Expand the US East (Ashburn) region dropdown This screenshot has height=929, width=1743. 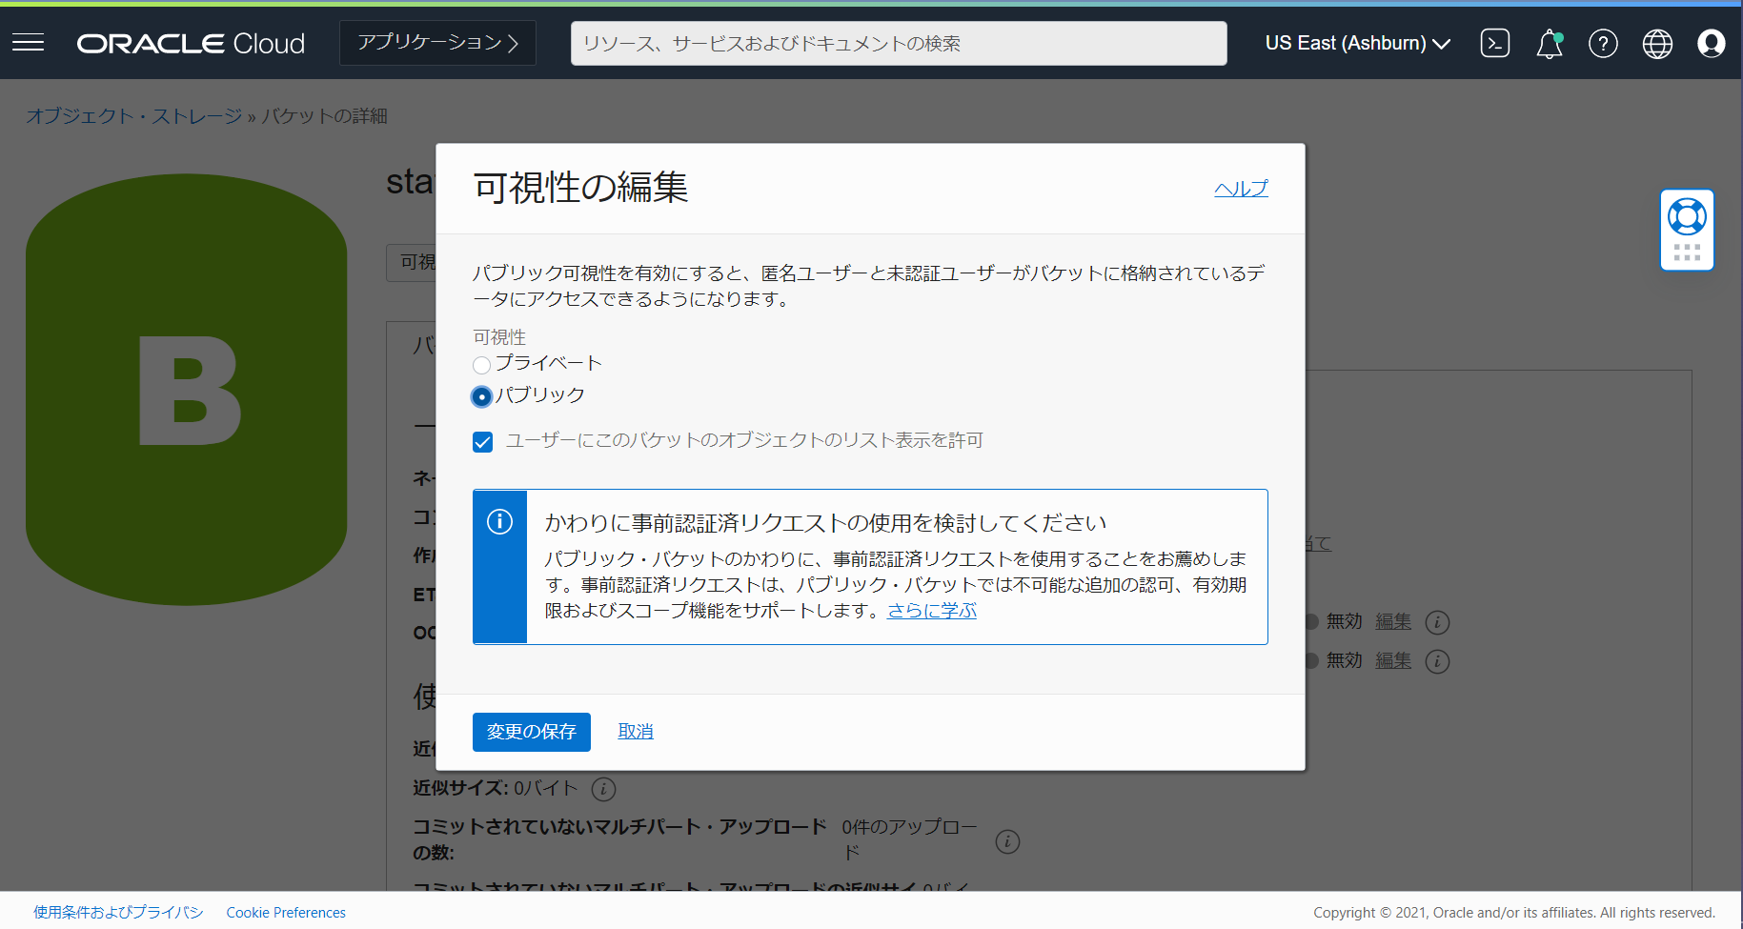(1357, 44)
